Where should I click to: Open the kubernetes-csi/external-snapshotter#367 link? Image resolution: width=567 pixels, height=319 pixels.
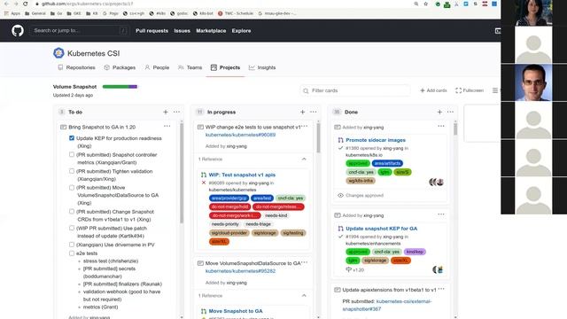pos(387,305)
